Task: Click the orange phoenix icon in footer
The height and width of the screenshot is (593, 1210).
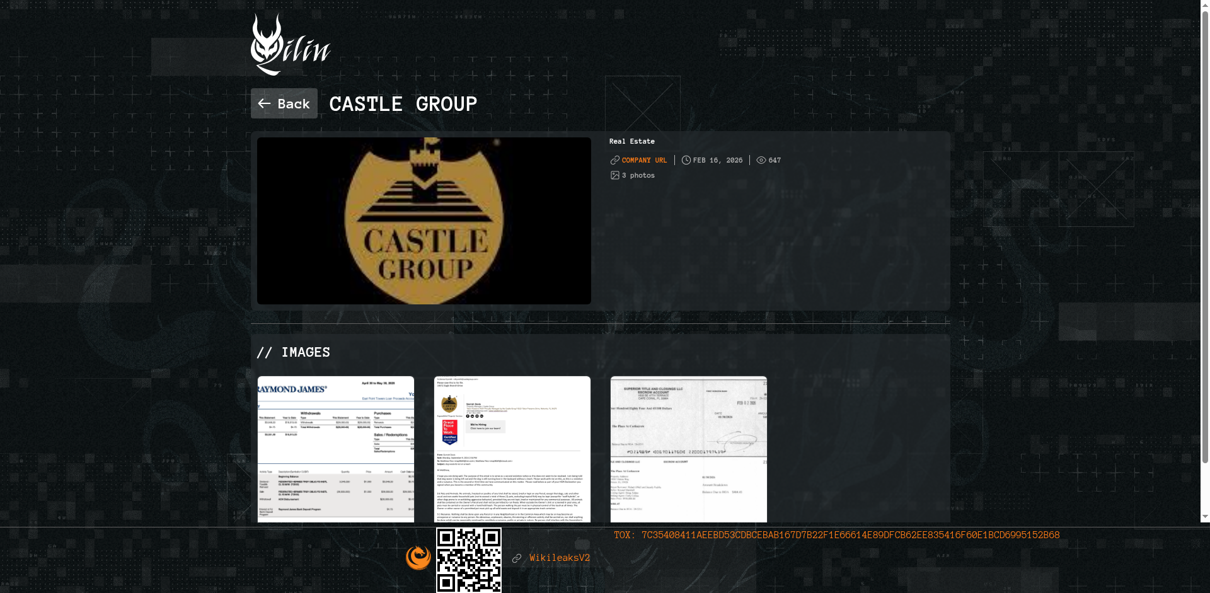Action: [418, 558]
